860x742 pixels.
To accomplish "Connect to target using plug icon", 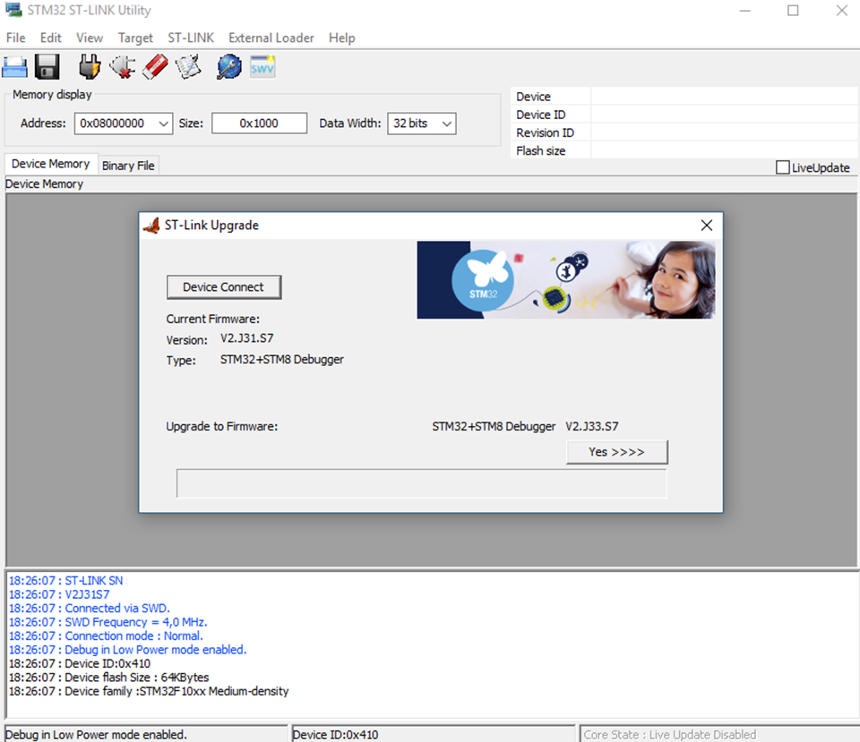I will point(90,67).
